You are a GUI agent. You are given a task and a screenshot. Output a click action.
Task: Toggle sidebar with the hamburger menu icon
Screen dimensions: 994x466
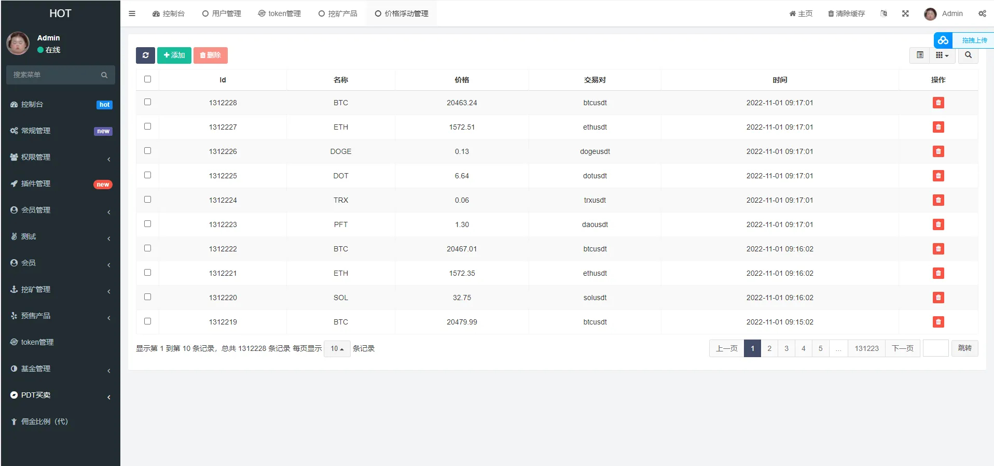point(132,13)
